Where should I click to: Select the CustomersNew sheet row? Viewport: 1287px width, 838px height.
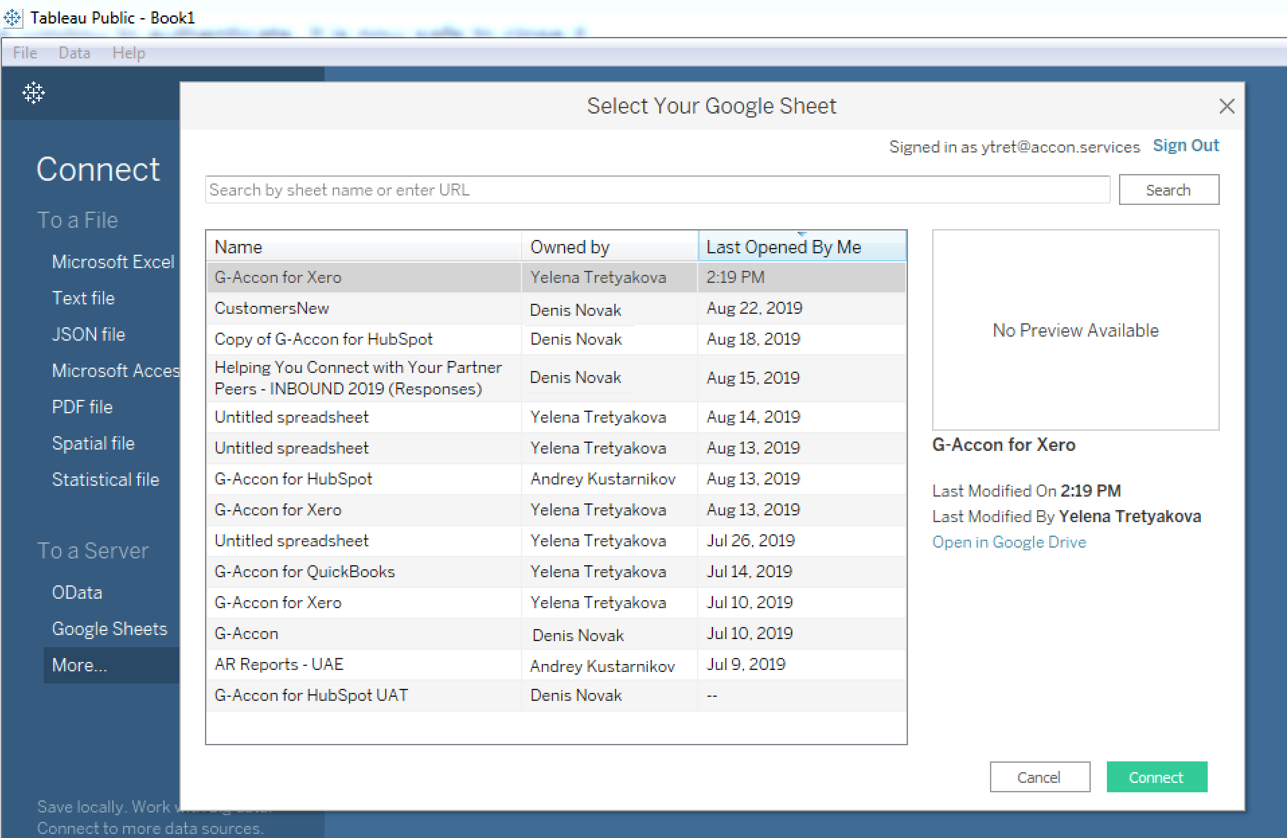coord(556,308)
